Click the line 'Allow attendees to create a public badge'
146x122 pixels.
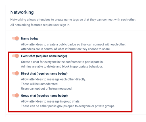click(x=74, y=45)
